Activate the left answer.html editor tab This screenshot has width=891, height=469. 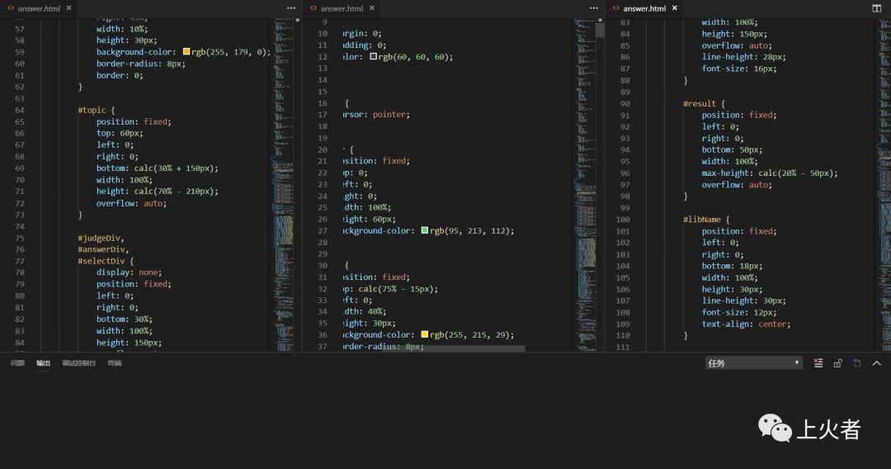(38, 8)
